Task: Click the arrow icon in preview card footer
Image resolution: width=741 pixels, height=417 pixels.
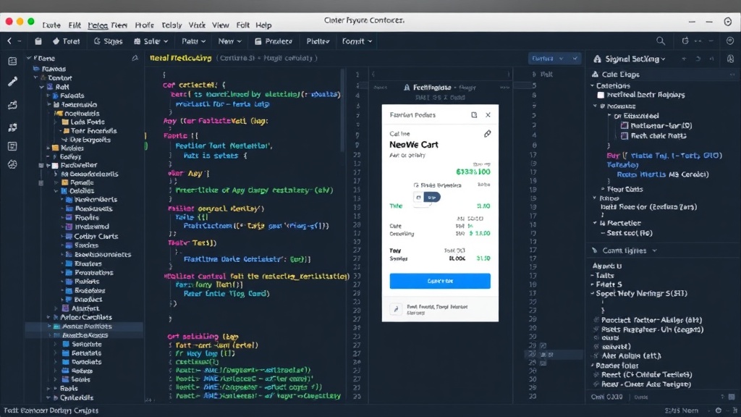Action: (x=396, y=309)
